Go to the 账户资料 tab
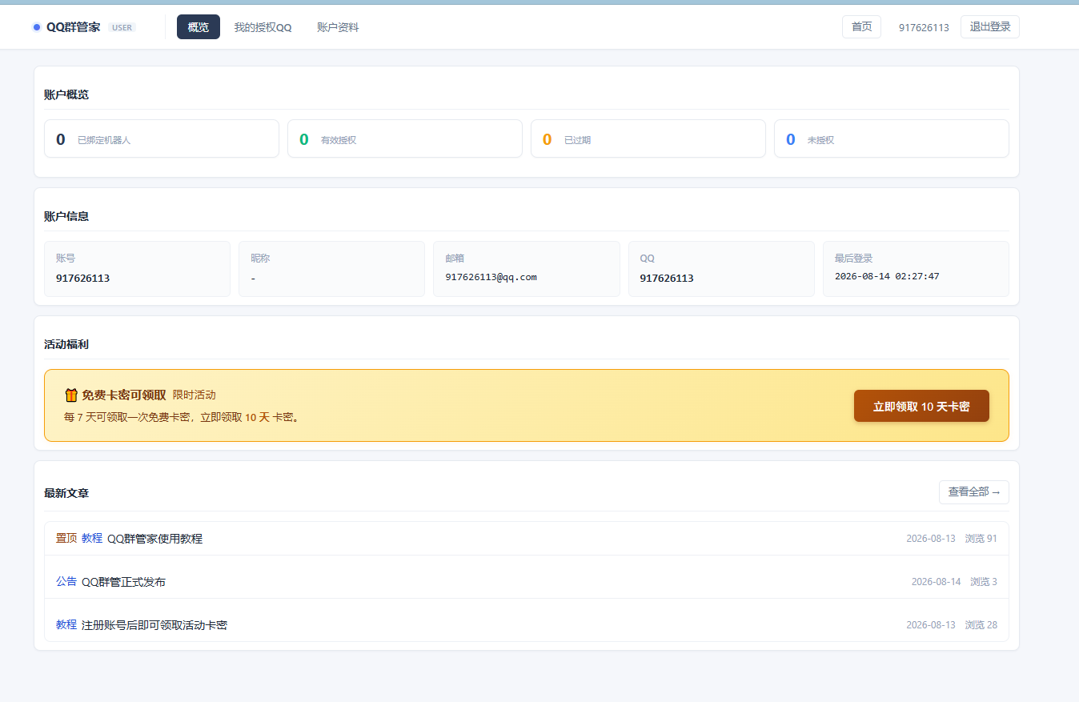The image size is (1079, 702). click(x=338, y=27)
